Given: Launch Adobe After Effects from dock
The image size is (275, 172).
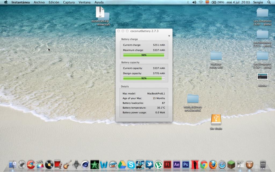Looking at the screenshot, I should point(177,165).
